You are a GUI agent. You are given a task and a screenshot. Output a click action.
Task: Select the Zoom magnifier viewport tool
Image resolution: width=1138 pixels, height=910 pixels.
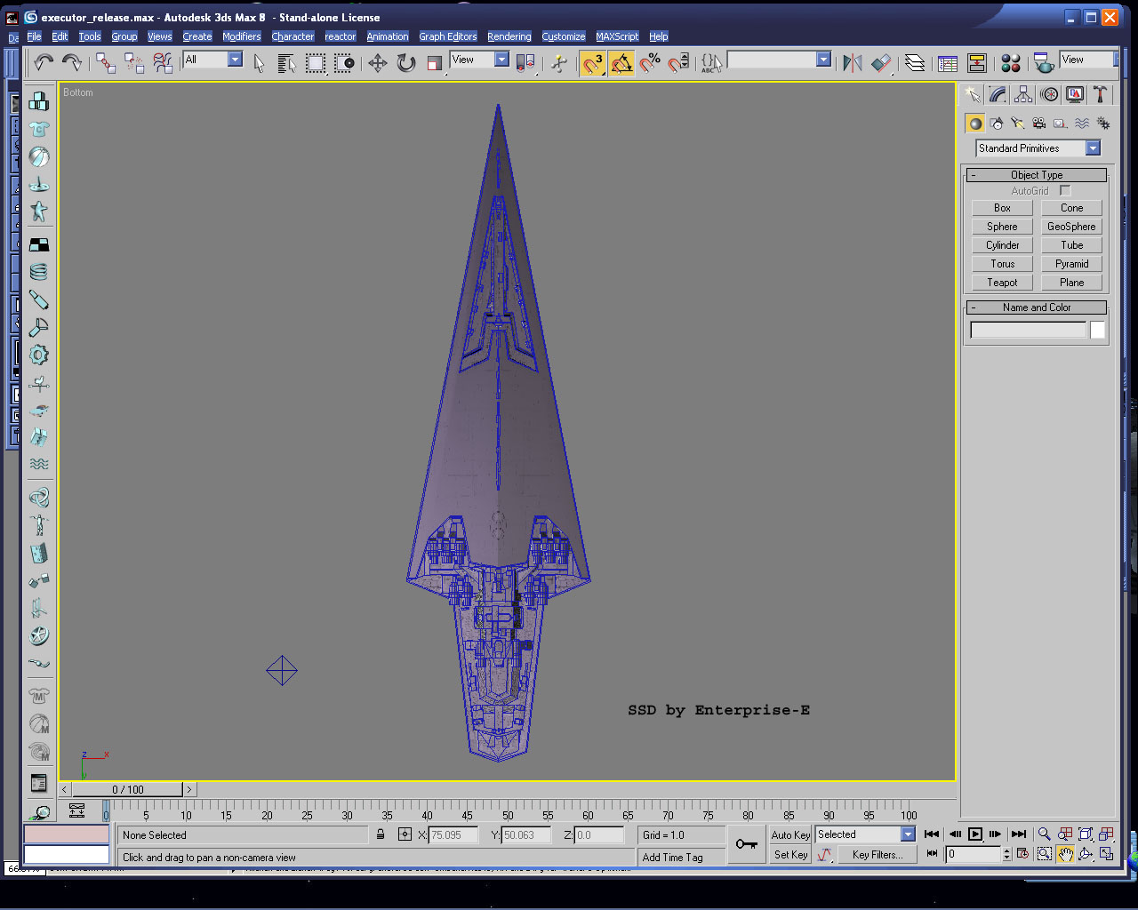click(1045, 834)
